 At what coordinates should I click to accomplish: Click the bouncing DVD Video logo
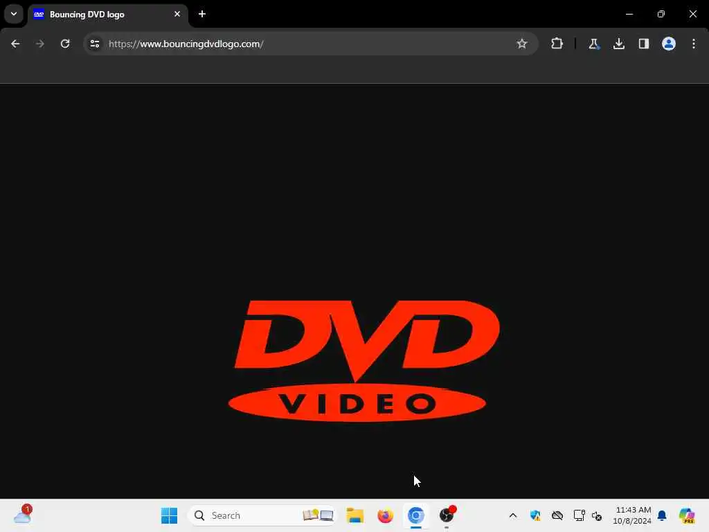coord(364,361)
